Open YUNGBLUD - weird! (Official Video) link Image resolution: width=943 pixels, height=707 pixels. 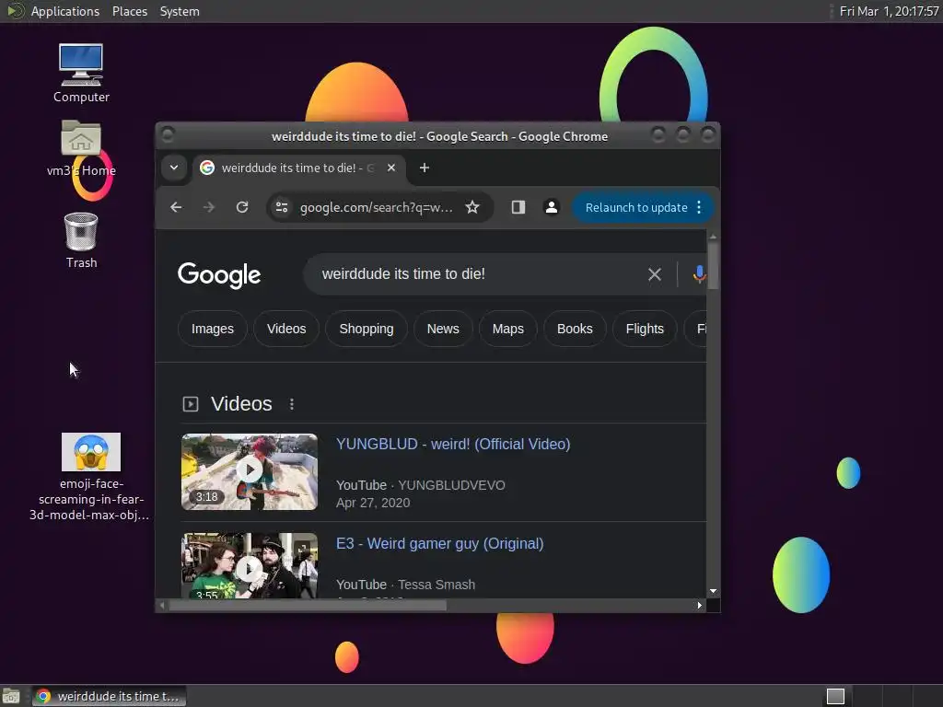[453, 445]
